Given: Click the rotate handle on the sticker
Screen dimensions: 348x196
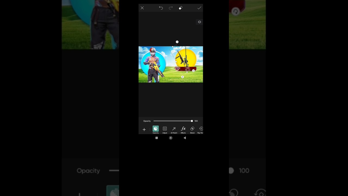Looking at the screenshot, I should pos(193,71).
